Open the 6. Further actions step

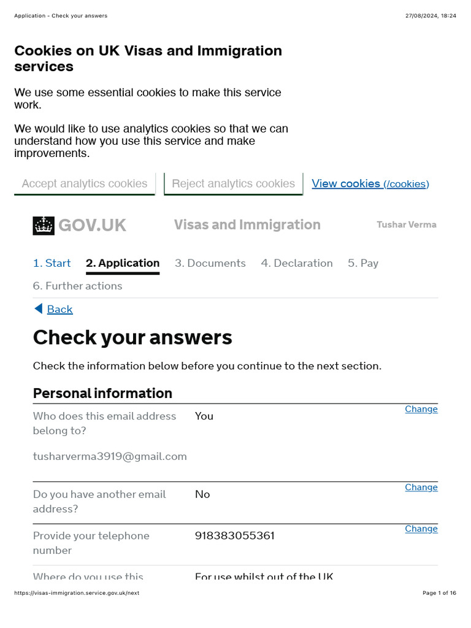tap(78, 286)
